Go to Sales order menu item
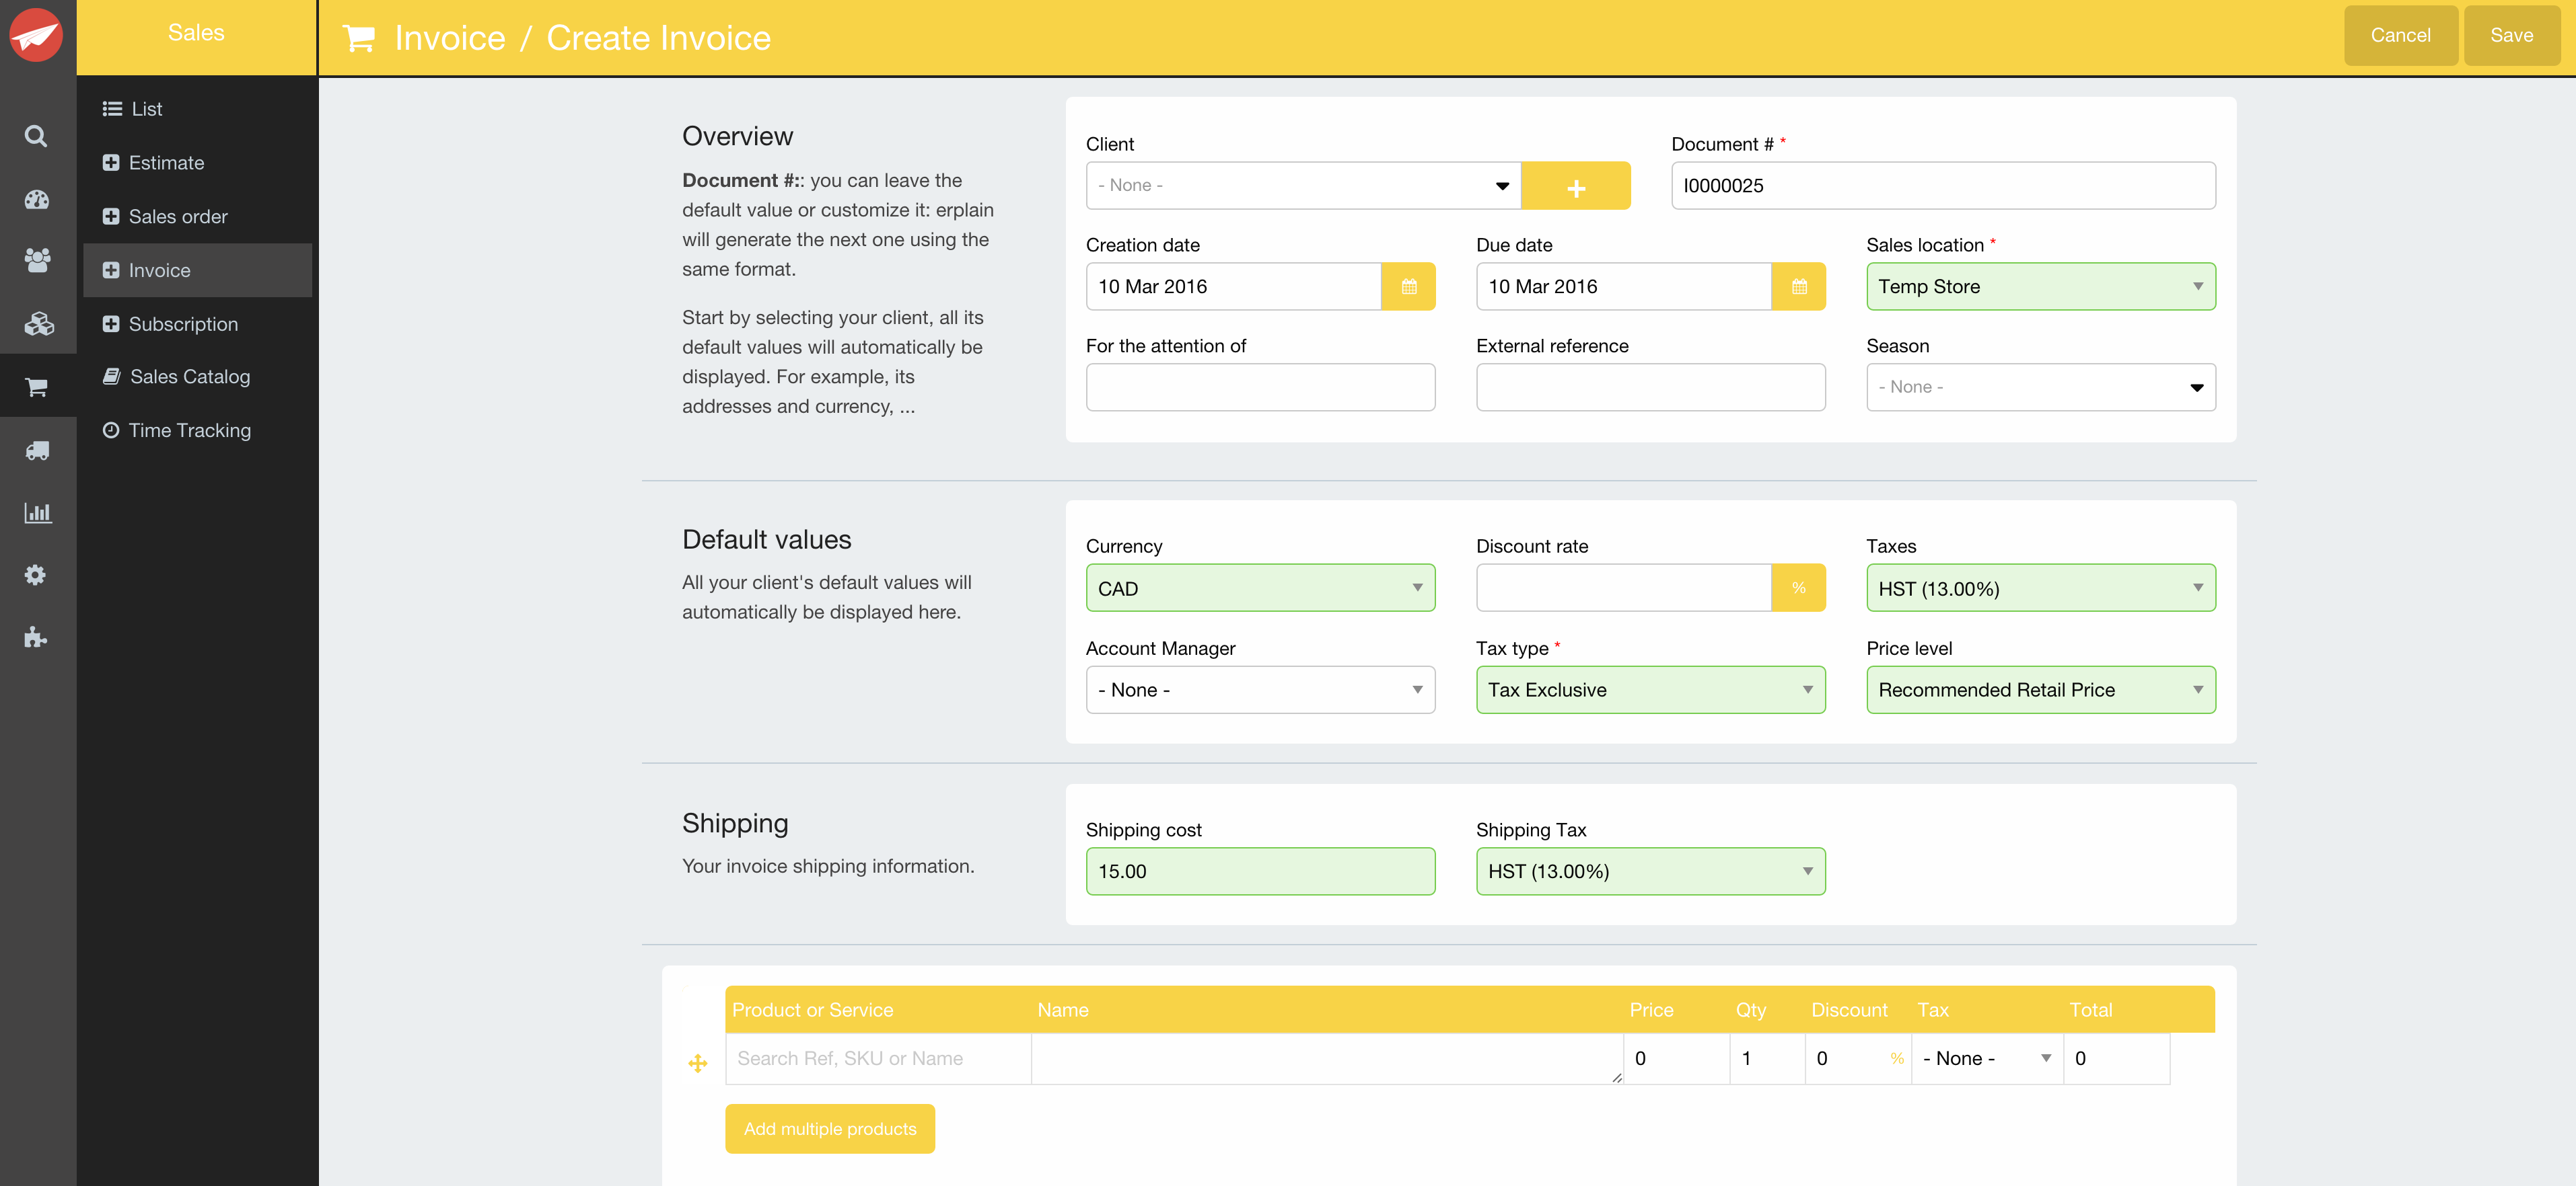Screen dimensions: 2576x1186 click(177, 216)
